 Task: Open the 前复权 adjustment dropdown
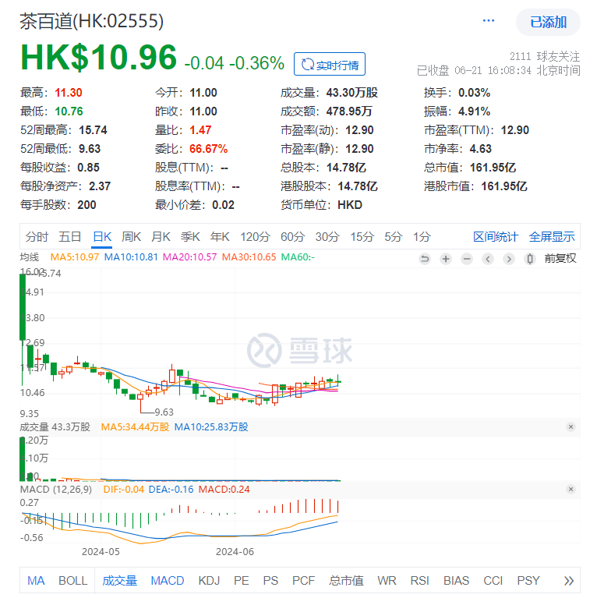[x=560, y=259]
